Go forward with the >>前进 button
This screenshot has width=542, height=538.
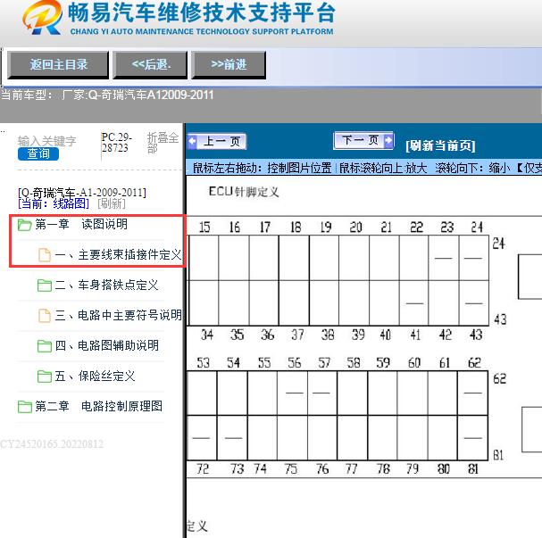(229, 65)
